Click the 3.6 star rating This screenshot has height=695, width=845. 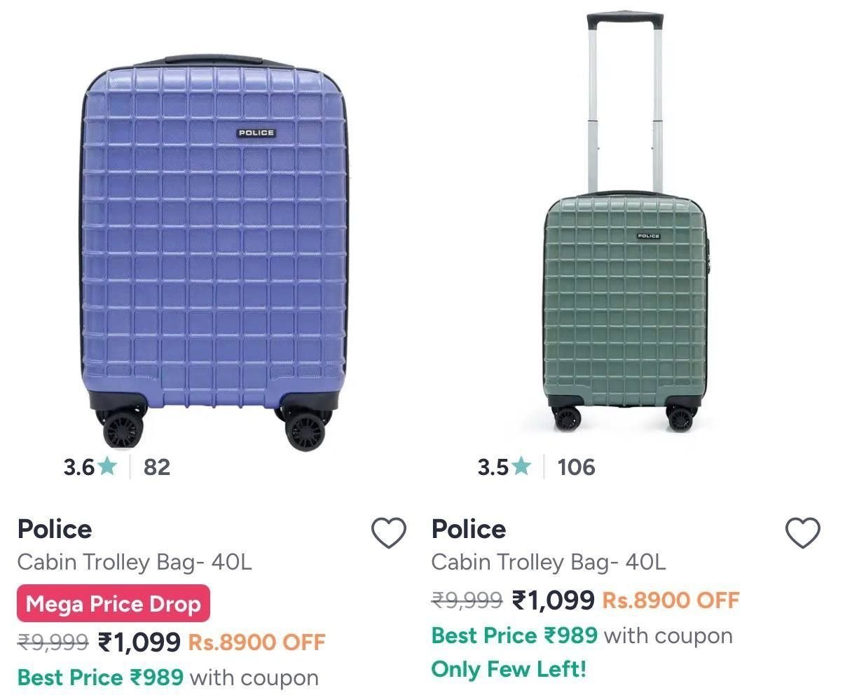pyautogui.click(x=90, y=467)
